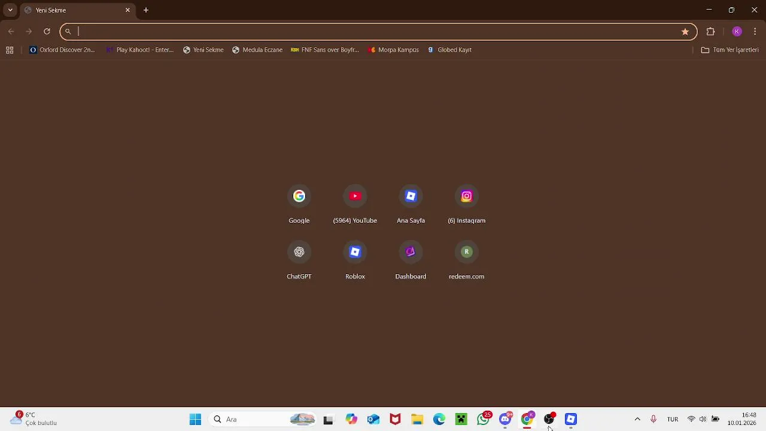Reload the current page
Screen dimensions: 766x431
(x=47, y=31)
